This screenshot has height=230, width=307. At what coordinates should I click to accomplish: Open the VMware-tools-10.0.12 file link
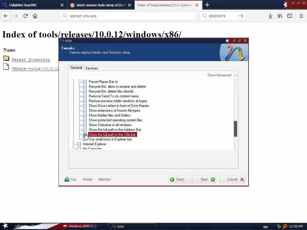click(x=35, y=69)
